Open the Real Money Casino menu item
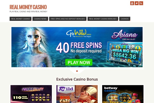The image size is (154, 103). (21, 19)
